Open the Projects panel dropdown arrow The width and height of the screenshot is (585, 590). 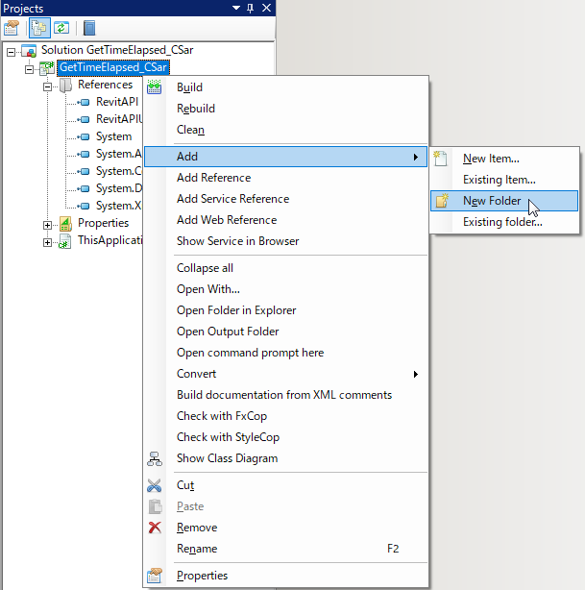tap(236, 8)
